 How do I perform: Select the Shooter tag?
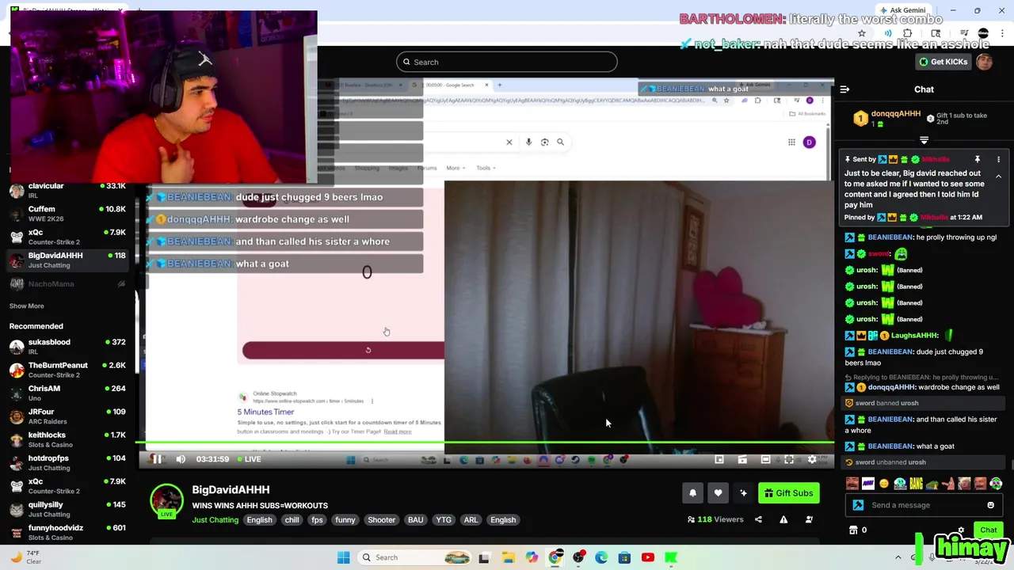(x=381, y=520)
